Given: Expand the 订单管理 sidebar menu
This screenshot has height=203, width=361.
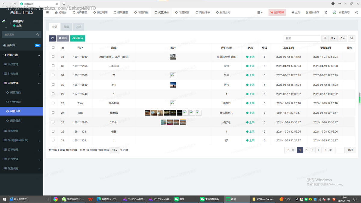Looking at the screenshot, I should click(22, 150).
